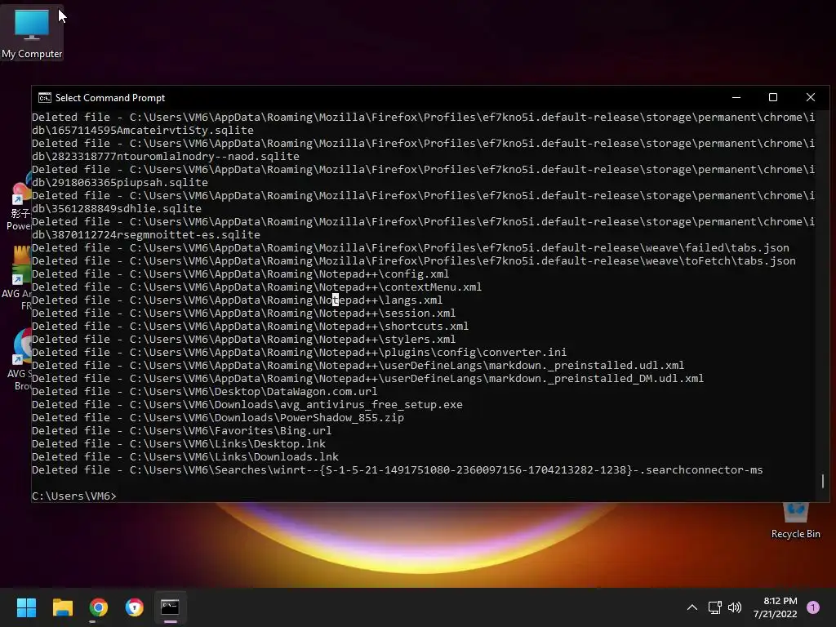Click the Command Prompt taskbar icon

(170, 607)
